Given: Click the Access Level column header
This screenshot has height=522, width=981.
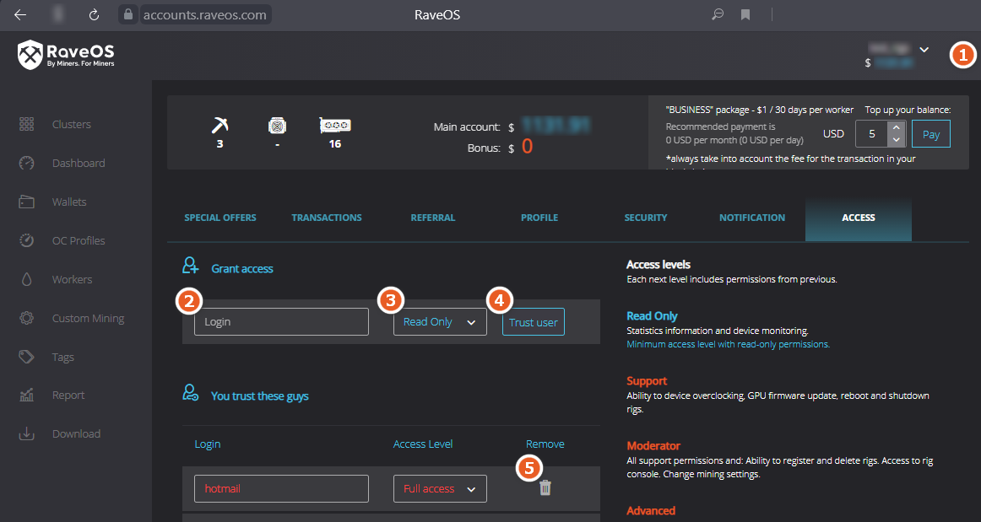Looking at the screenshot, I should click(x=423, y=444).
